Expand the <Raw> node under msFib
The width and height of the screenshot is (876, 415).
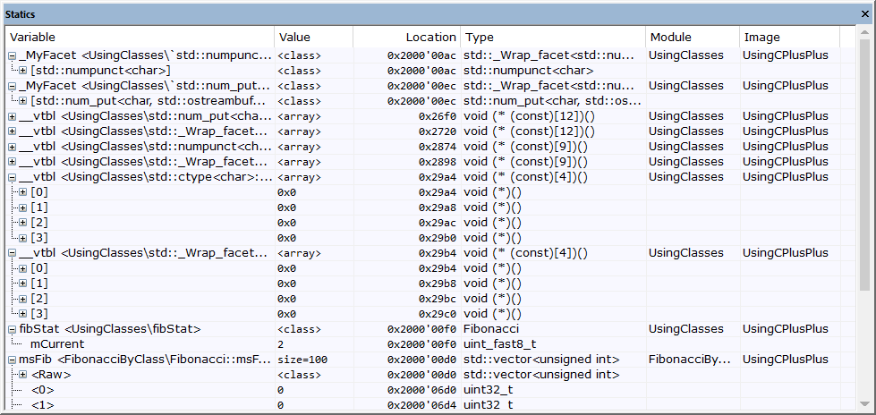pos(23,375)
